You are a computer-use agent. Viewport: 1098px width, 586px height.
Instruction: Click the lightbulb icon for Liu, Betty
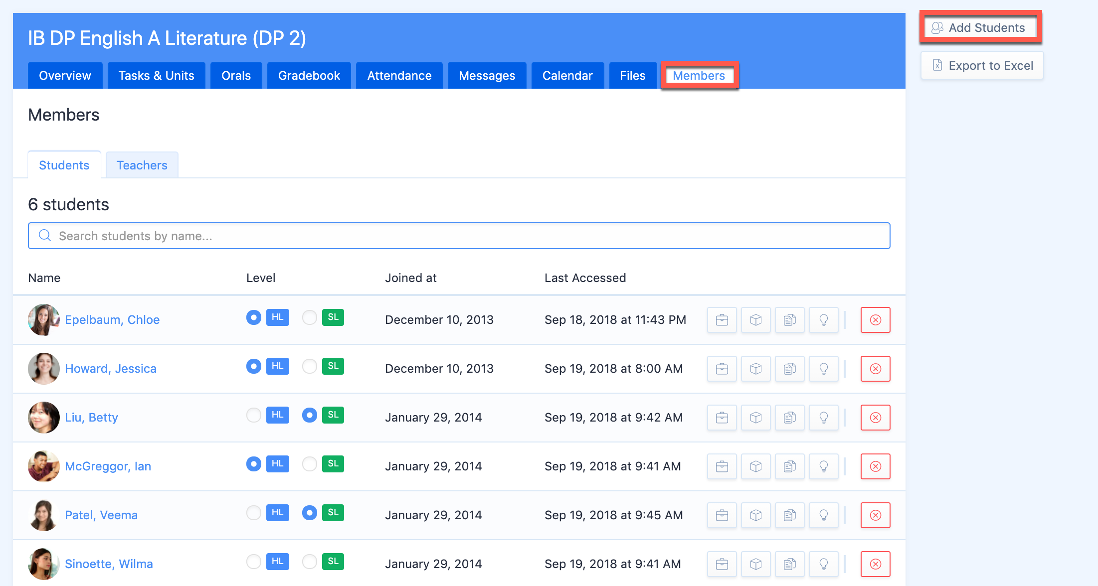[x=823, y=418]
